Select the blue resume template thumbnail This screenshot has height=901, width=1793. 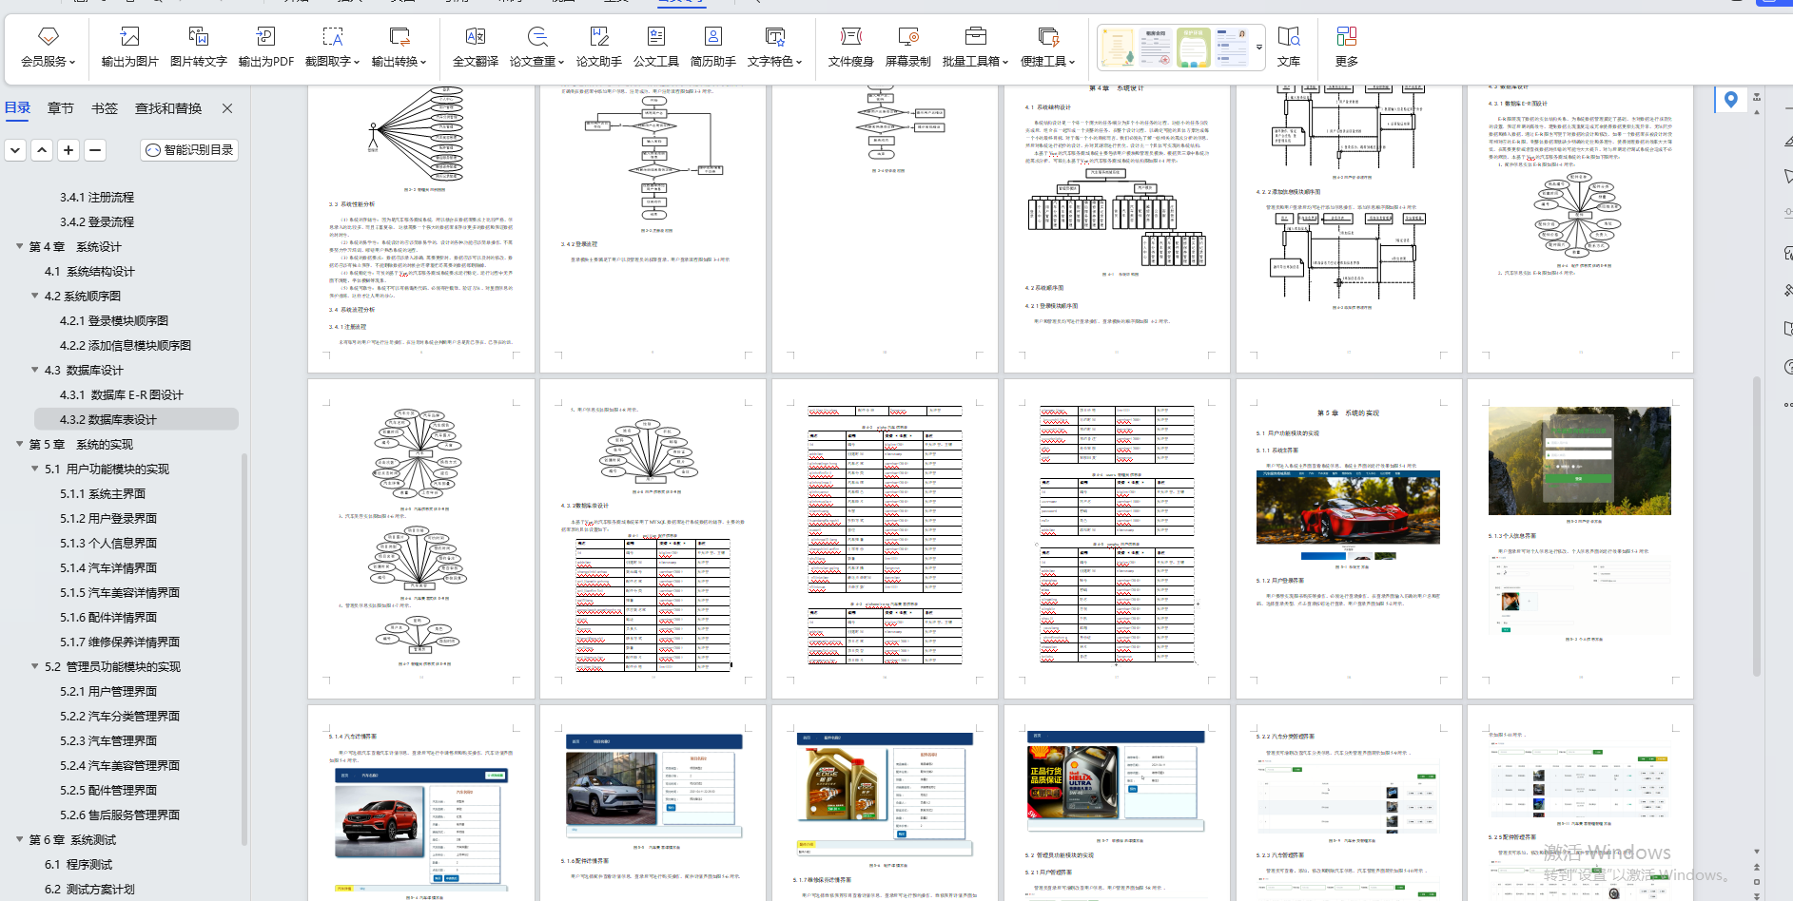coord(1231,47)
